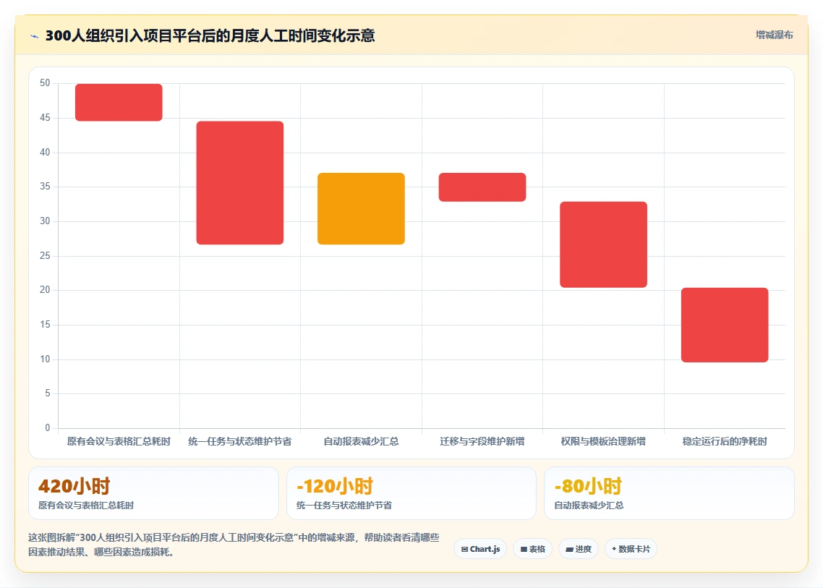823x588 pixels.
Task: Click the red bar for 原有会议与表格汇总耗时
Action: (x=119, y=103)
